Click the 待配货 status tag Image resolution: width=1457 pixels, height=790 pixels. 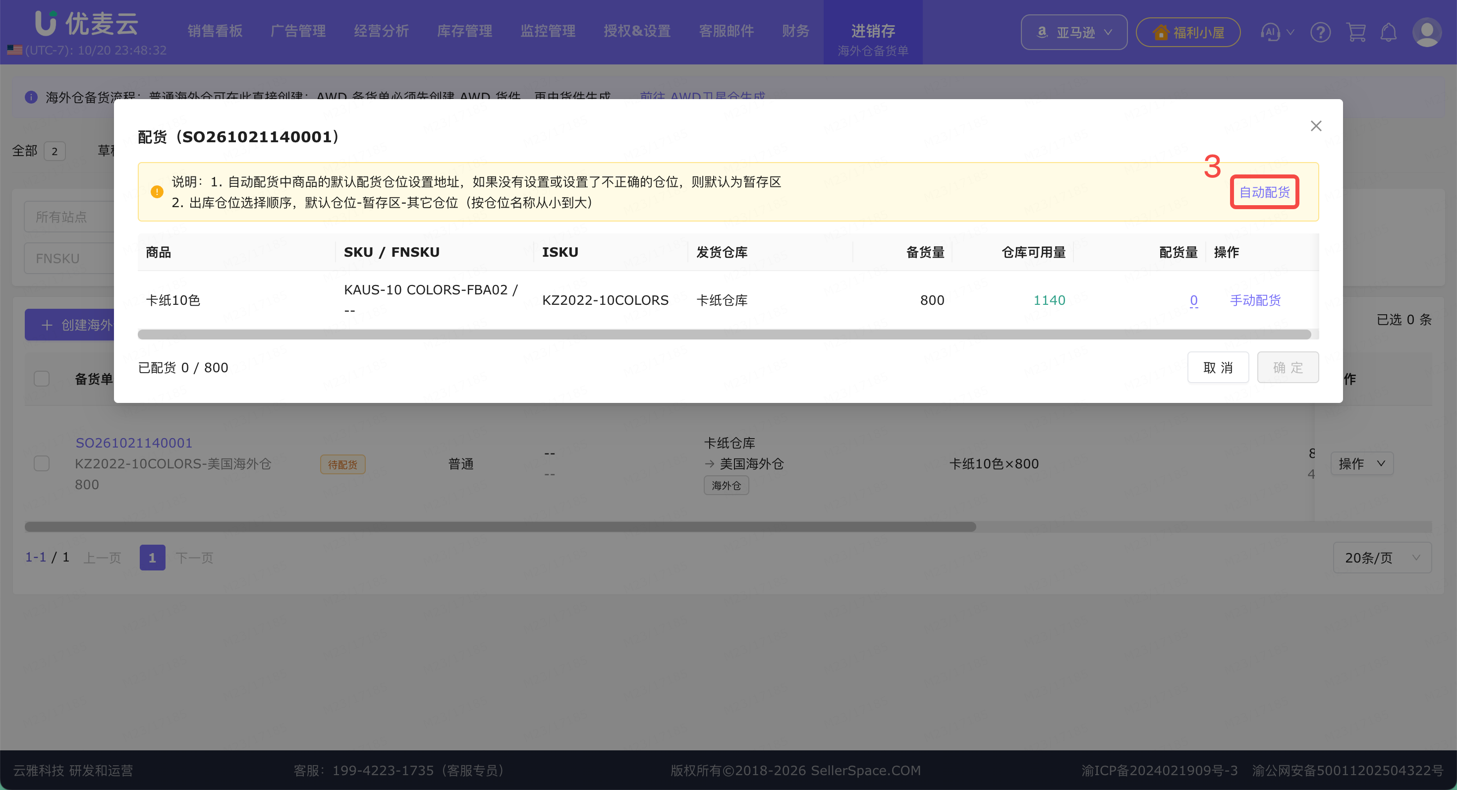tap(343, 464)
